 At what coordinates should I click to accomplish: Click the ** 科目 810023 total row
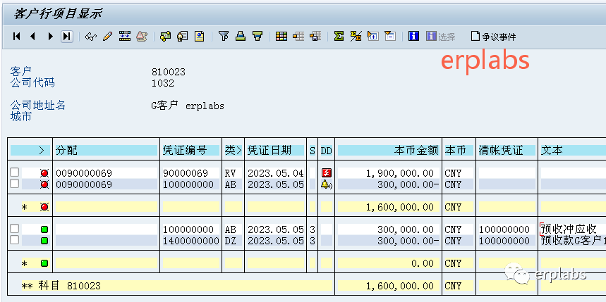coord(171,286)
